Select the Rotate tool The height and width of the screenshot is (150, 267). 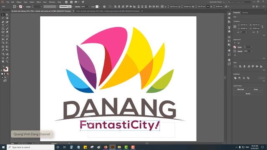3,36
